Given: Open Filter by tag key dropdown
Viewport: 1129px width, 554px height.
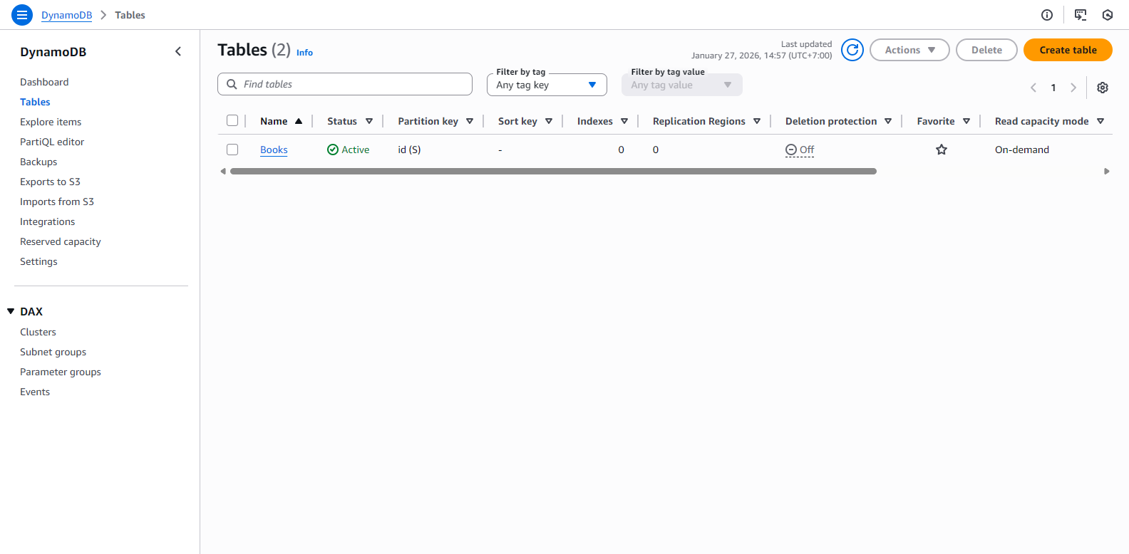Looking at the screenshot, I should tap(547, 85).
